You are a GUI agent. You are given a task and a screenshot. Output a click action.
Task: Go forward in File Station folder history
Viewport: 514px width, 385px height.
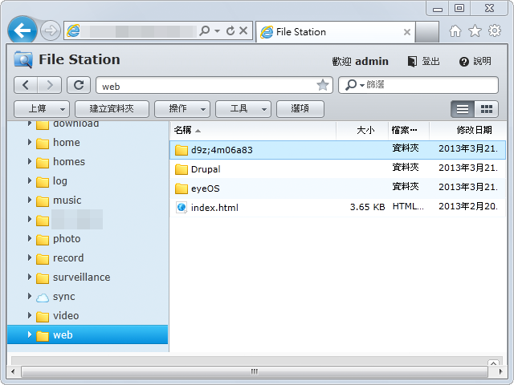tap(50, 85)
